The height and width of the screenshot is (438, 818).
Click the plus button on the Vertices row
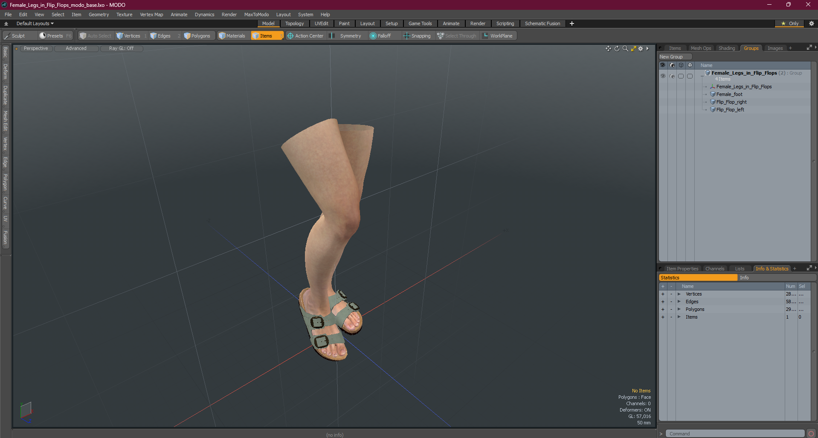click(x=663, y=294)
